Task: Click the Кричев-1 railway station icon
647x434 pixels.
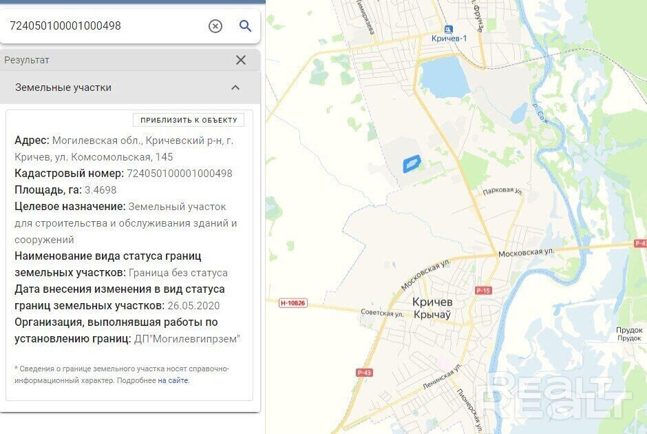Action: click(x=449, y=30)
